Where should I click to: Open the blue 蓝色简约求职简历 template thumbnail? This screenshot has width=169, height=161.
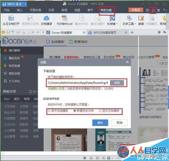tap(154, 90)
